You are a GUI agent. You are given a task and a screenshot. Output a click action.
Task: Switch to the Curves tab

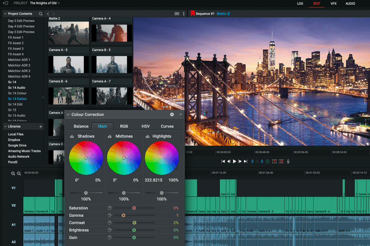pos(167,126)
